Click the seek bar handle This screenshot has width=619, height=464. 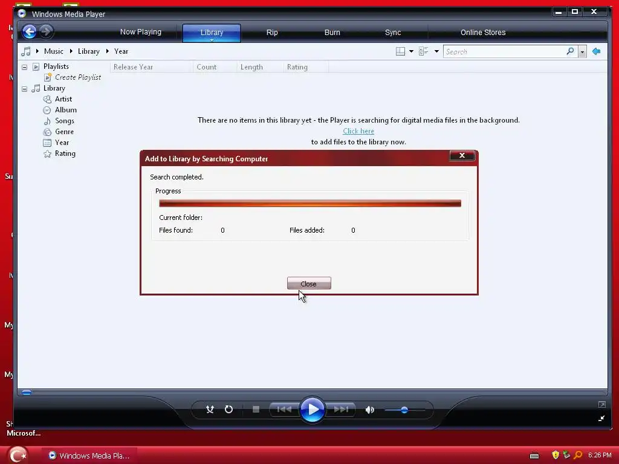click(x=27, y=392)
